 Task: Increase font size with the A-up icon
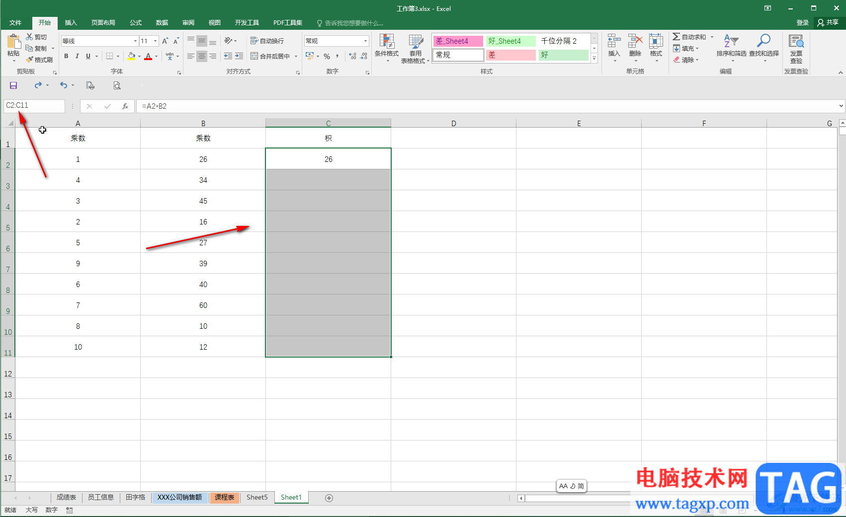pos(165,41)
